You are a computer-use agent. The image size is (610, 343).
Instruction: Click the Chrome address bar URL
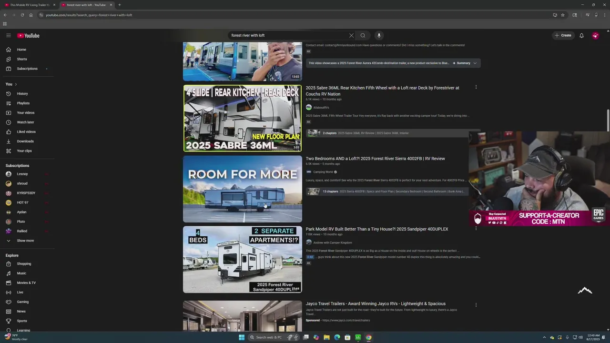coord(89,15)
